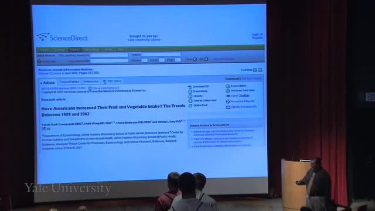Viewport: 375px width, 211px height.
Task: Open the References tab
Action: point(91,81)
